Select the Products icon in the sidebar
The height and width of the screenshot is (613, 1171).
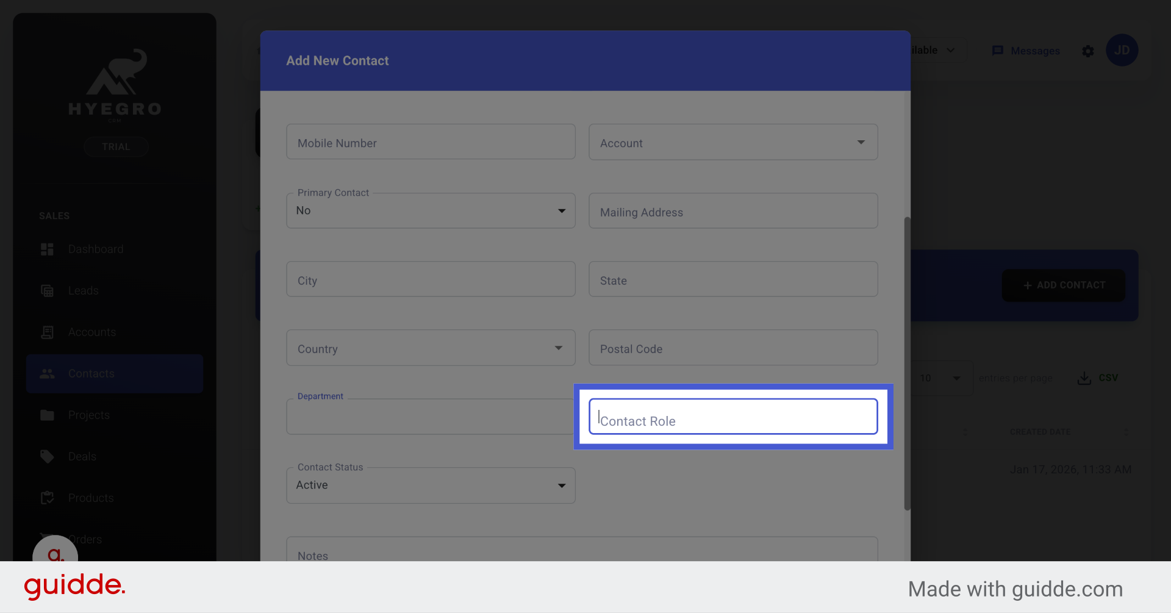(x=47, y=498)
